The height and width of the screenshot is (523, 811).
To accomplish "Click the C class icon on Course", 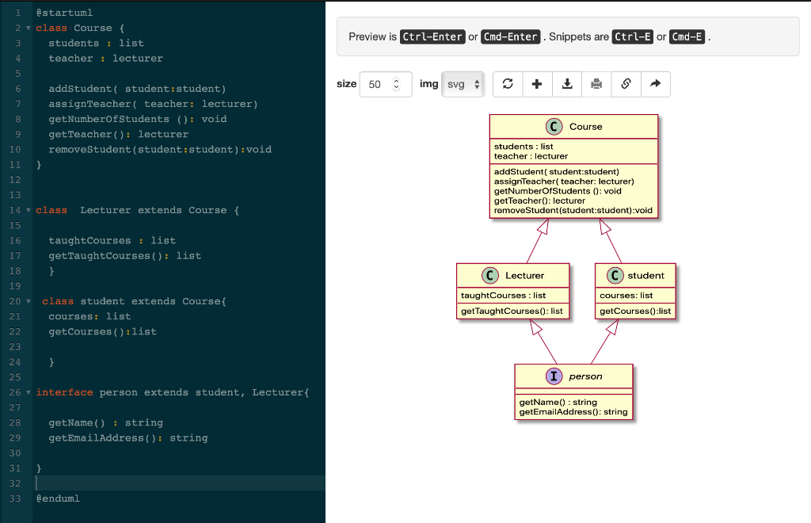I will (x=554, y=126).
